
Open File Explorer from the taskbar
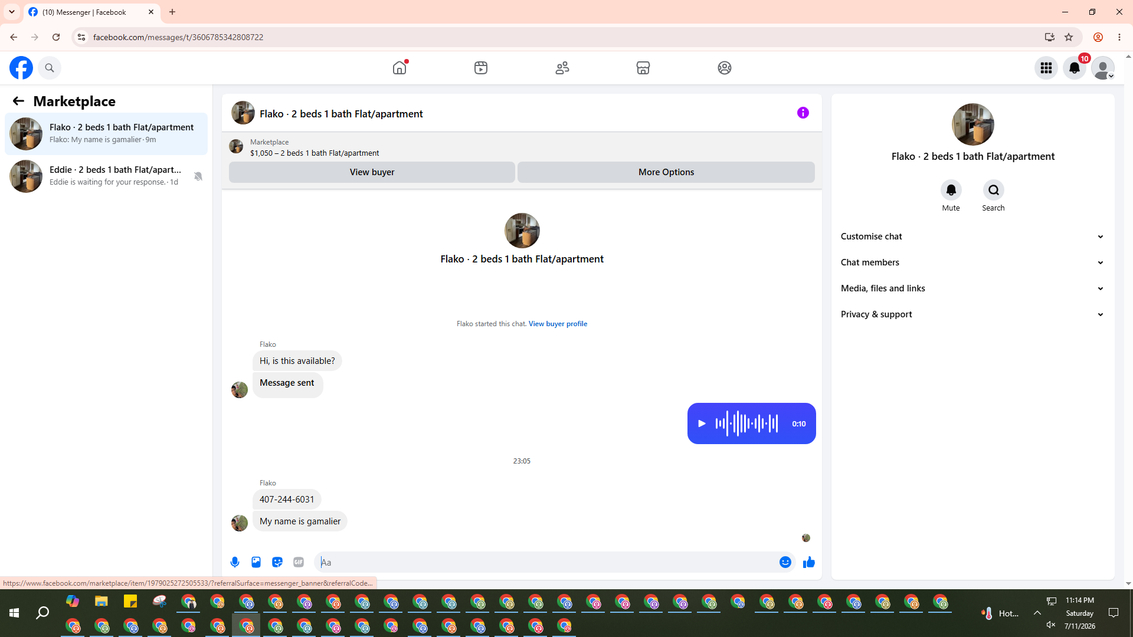pos(101,602)
